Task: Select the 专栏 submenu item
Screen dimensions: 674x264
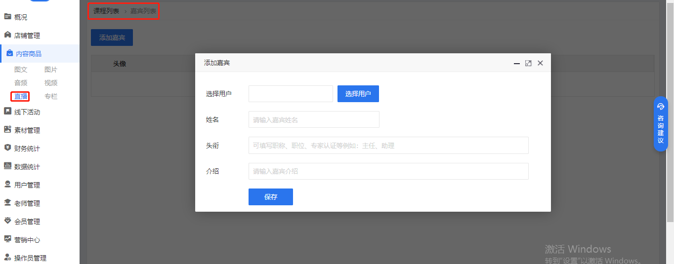Action: pos(51,96)
